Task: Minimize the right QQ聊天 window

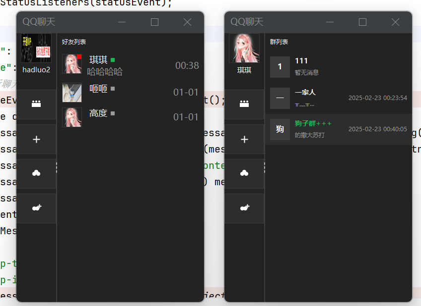Action: click(330, 22)
